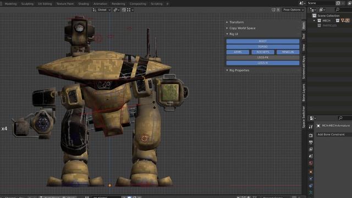This screenshot has width=352, height=198.
Task: Switch to the Sculpting workspace tab
Action: 28,4
